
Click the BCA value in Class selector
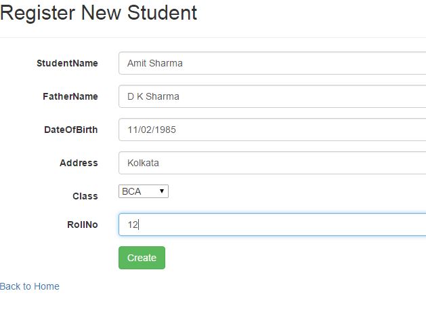coord(132,191)
